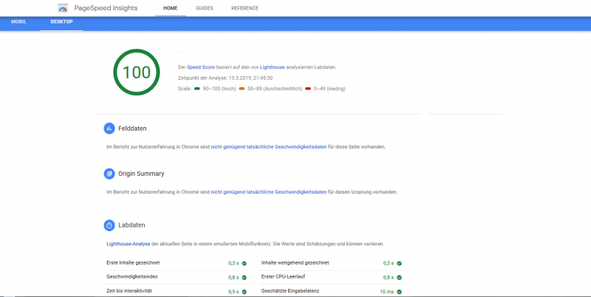
Task: Click the green check beside Geschätzte Eingabelatenz
Action: coord(400,292)
